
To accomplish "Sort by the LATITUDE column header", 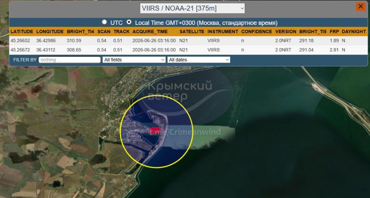I will [22, 31].
